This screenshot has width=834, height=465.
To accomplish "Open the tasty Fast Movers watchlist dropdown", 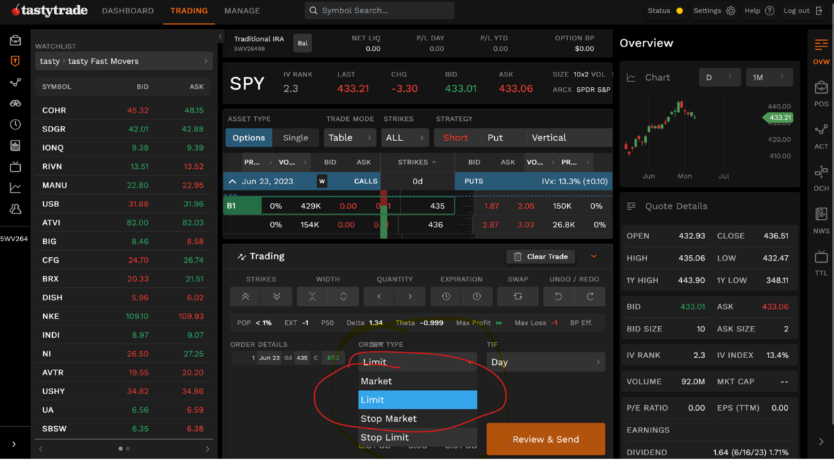I will 124,61.
